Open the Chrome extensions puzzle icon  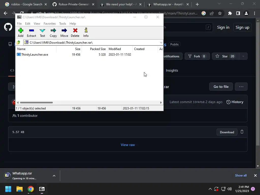(230, 13)
